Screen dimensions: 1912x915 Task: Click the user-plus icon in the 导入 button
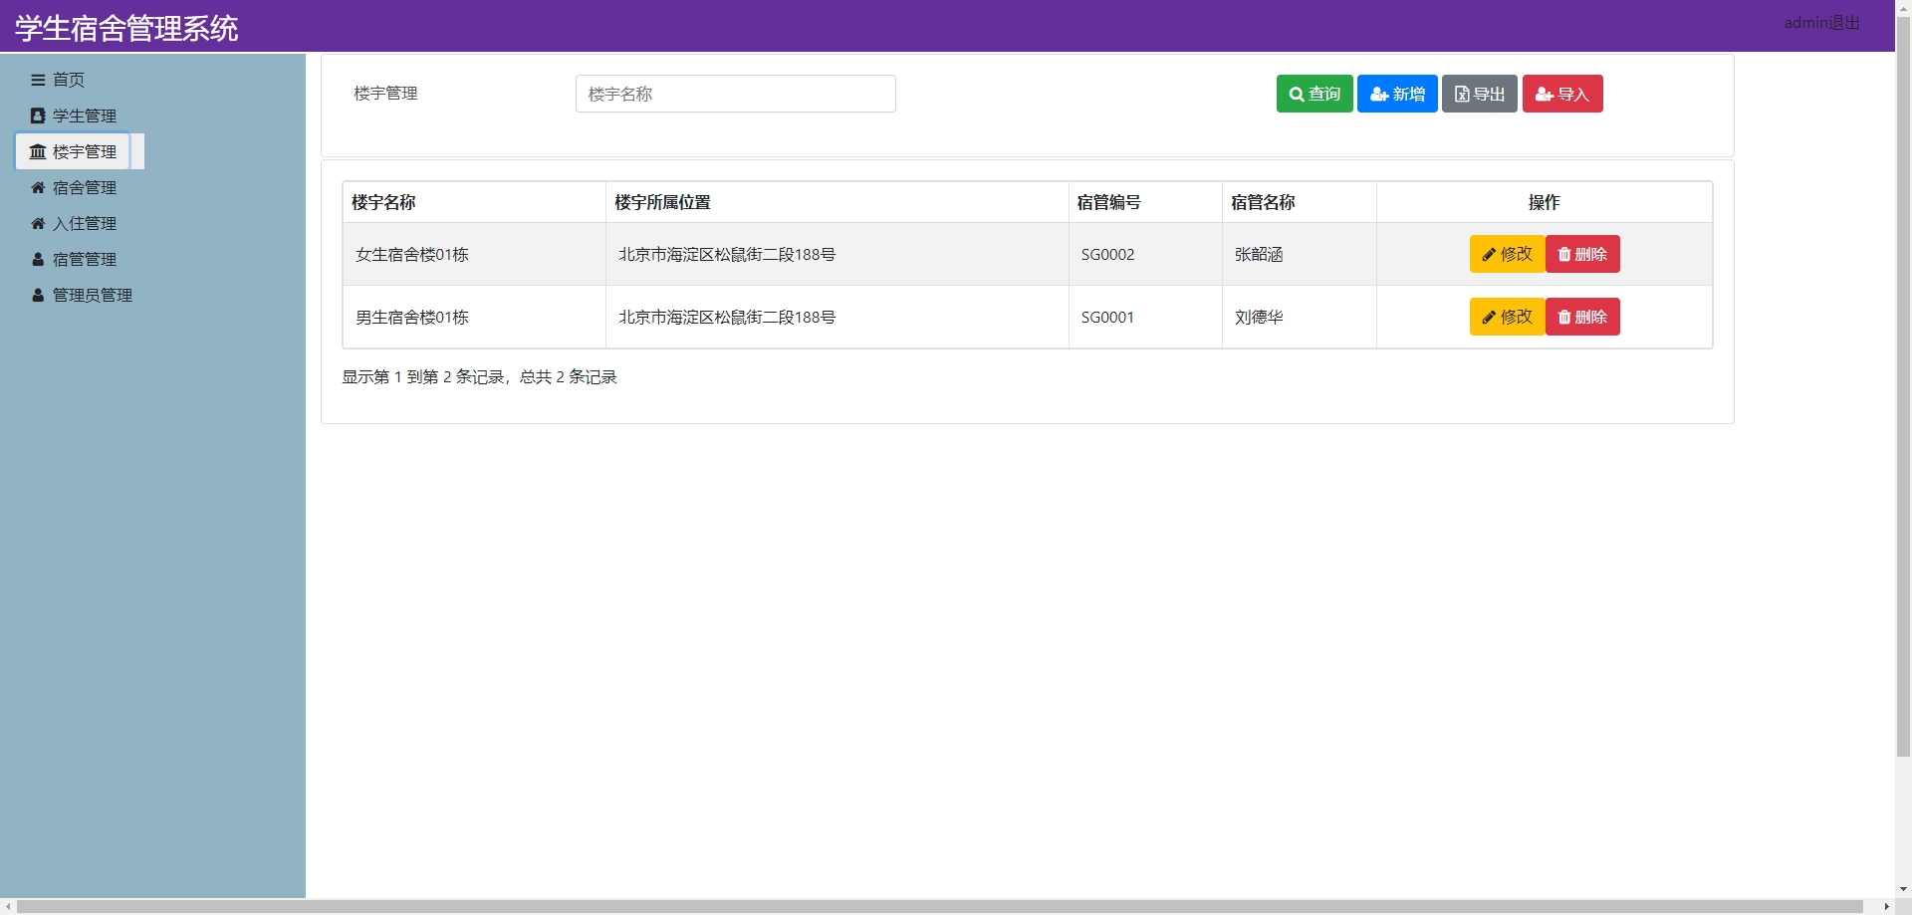coord(1545,94)
